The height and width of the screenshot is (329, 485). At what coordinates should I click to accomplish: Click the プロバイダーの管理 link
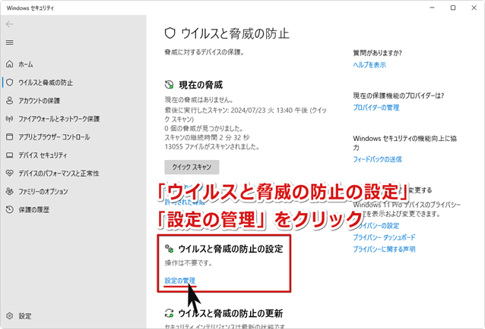coord(376,108)
